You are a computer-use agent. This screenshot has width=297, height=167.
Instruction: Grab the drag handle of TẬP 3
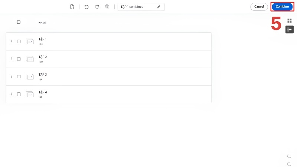[12, 76]
